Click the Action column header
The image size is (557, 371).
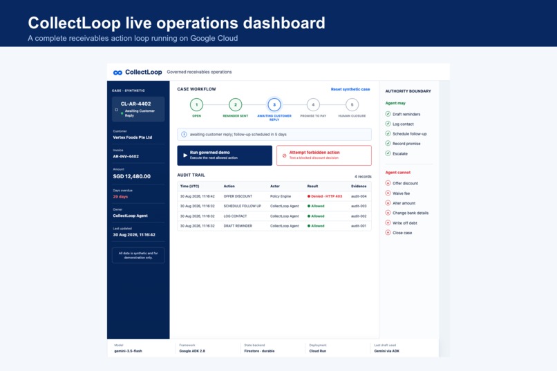[x=229, y=186]
